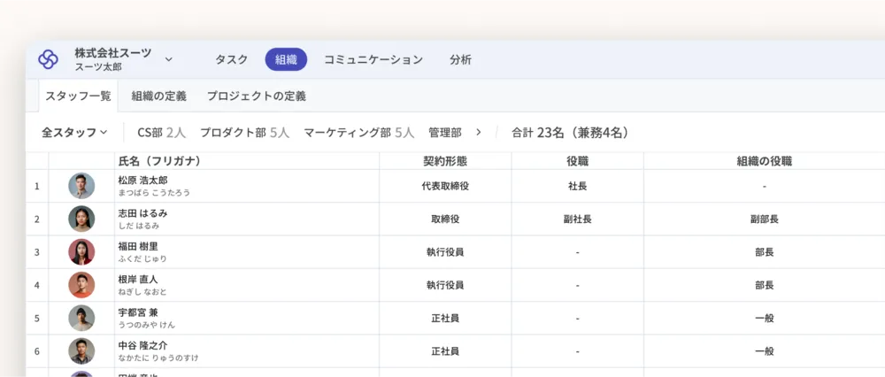885x377 pixels.
Task: Click the 役職 column header
Action: [x=577, y=161]
